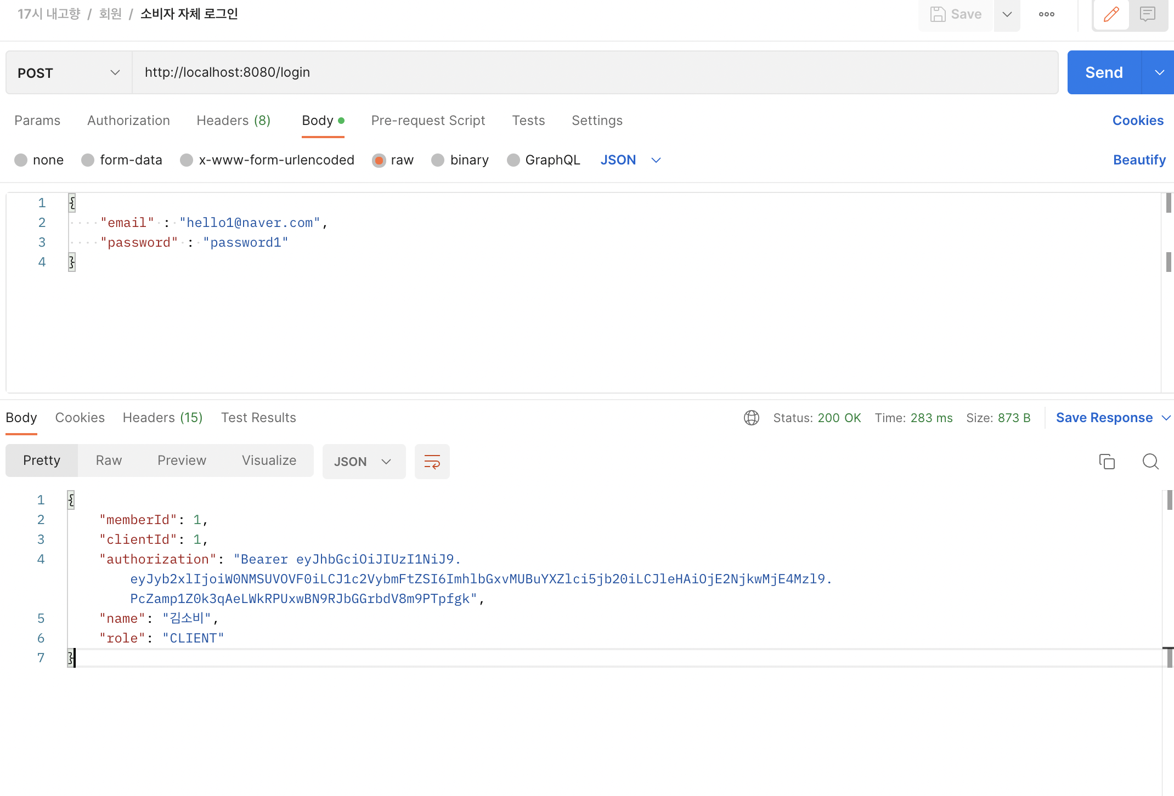Click the Send button
The image size is (1174, 796).
pos(1104,72)
